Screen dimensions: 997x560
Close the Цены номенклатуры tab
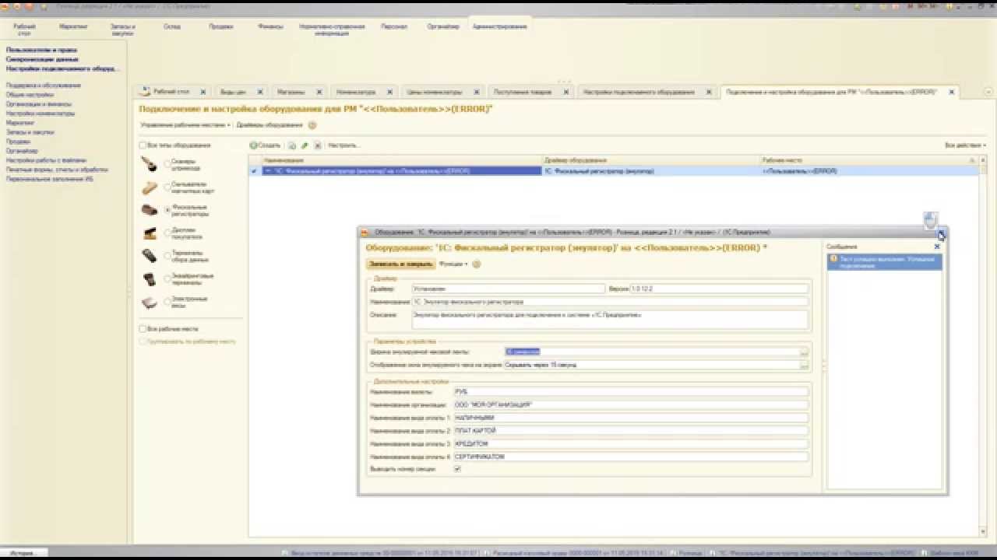pos(476,92)
